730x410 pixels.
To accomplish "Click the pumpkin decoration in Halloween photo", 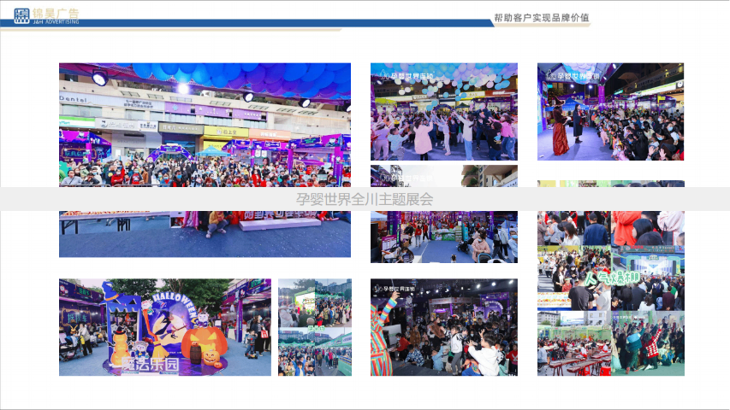I will tap(205, 343).
